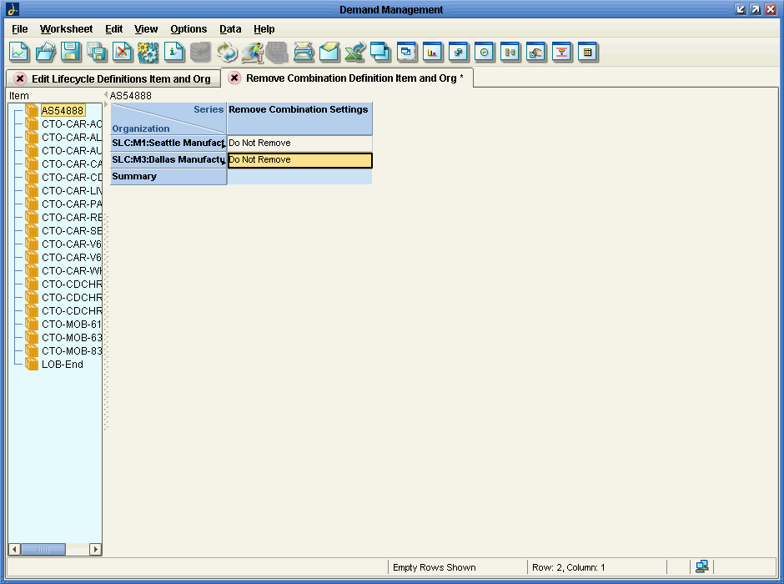Click the gear-shaped worksheet settings icon
784x584 pixels.
click(x=148, y=52)
